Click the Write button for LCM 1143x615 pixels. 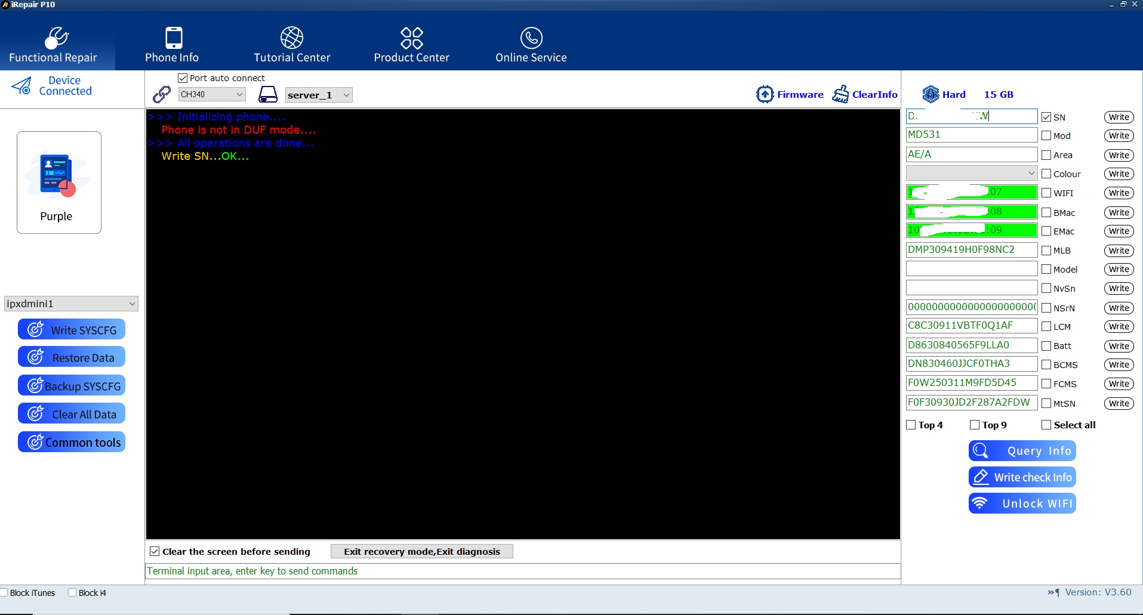[1119, 326]
